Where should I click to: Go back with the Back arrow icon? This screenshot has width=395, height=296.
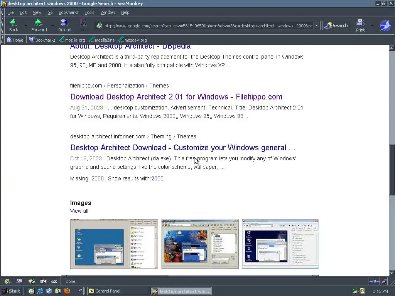click(x=14, y=25)
